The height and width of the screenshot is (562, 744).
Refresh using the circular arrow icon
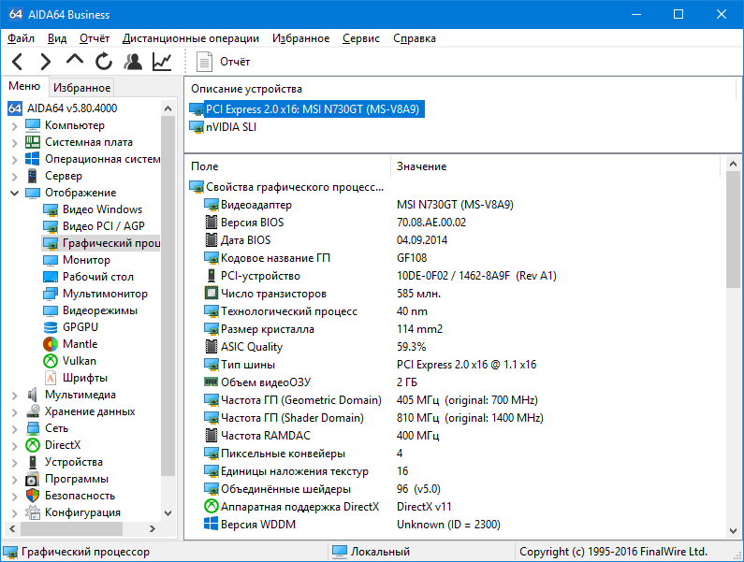click(x=104, y=62)
